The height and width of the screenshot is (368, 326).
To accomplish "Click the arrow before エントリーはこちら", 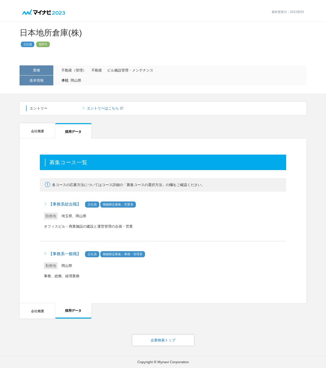I will click(84, 108).
